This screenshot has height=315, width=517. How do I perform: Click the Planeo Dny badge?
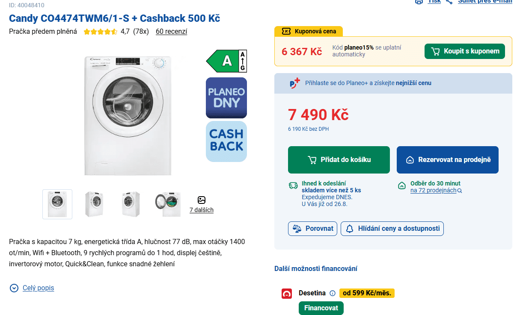[226, 98]
